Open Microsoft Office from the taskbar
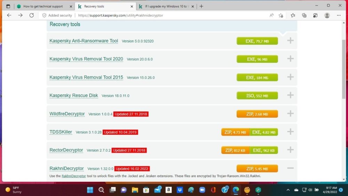 [x=213, y=190]
